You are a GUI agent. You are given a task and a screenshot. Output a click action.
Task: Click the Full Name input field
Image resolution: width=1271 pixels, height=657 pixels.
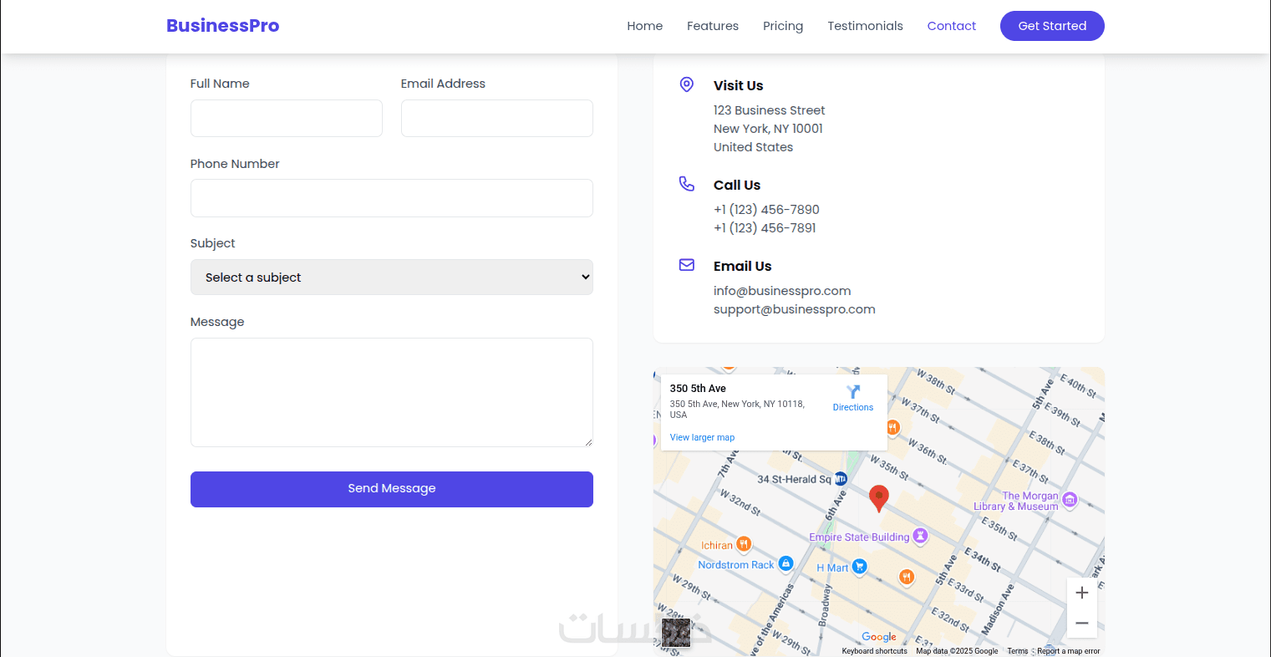(x=286, y=119)
